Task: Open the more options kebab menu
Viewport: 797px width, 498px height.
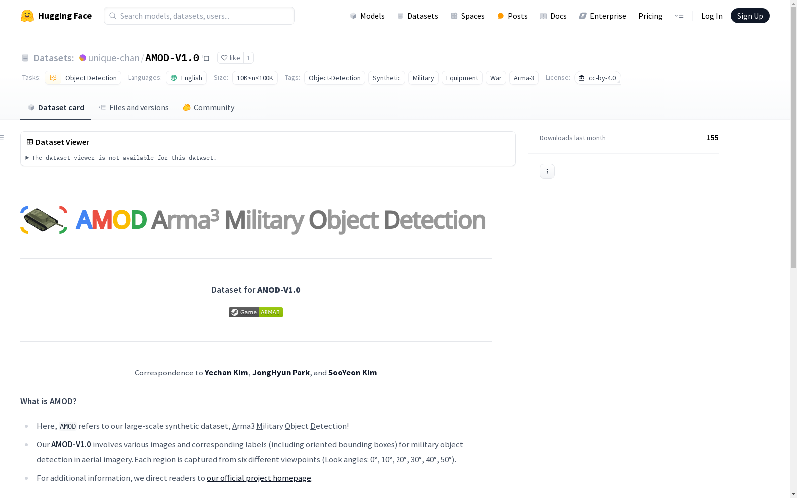Action: [x=547, y=171]
